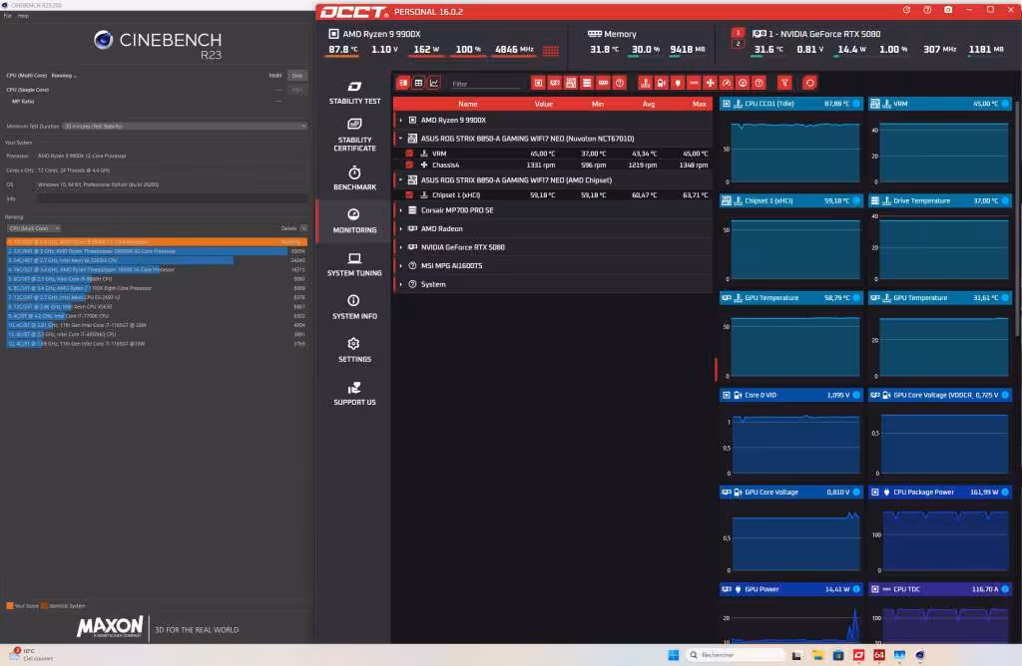1022x666 pixels.
Task: Uncheck the Chipset 1 (xHCI) checkbox
Action: click(409, 194)
